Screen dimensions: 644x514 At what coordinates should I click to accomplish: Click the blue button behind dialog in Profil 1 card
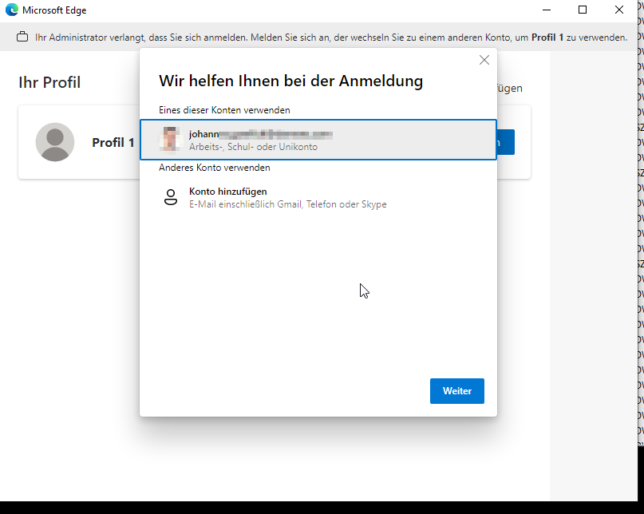tap(506, 142)
